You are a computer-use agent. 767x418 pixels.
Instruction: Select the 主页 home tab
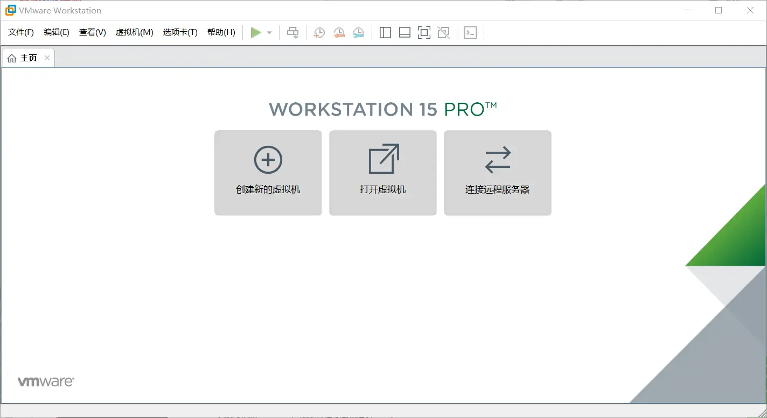pos(29,58)
